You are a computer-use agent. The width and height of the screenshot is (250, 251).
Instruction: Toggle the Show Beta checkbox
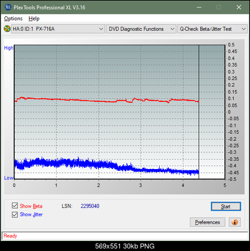15,206
